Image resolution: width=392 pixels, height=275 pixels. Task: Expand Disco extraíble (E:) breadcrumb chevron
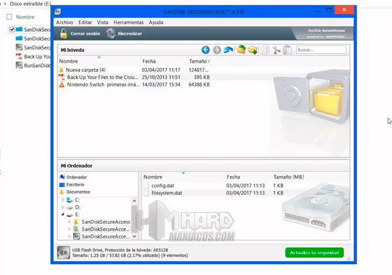click(x=5, y=4)
